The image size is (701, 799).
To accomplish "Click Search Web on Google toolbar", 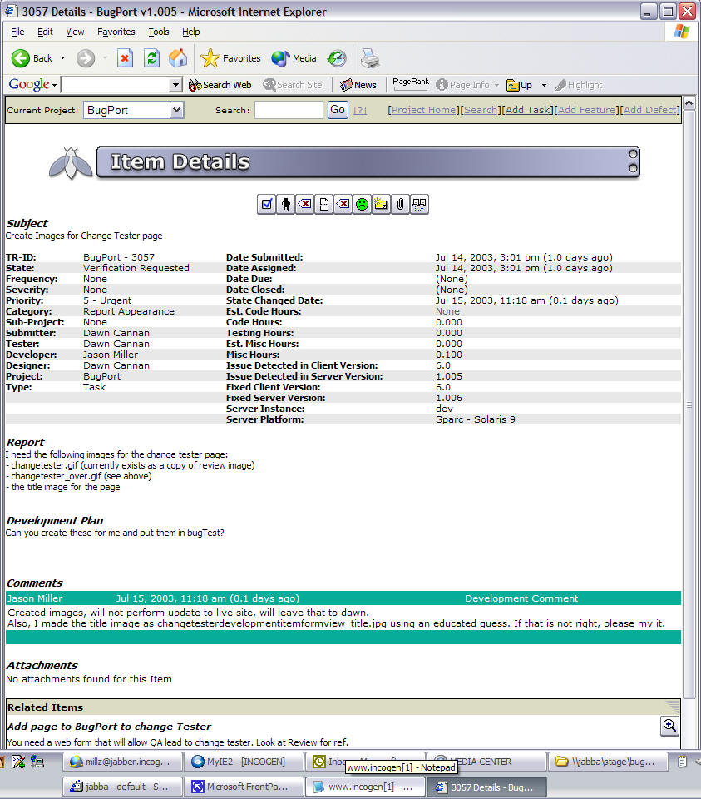I will (220, 85).
